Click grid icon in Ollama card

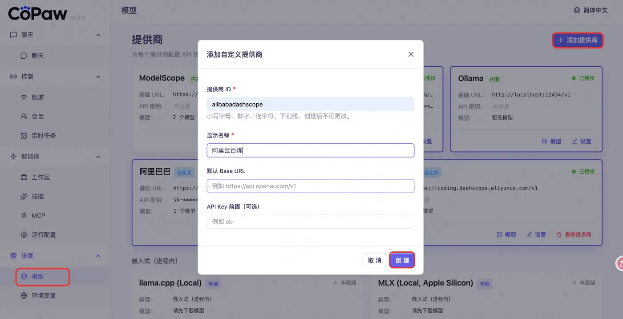544,141
